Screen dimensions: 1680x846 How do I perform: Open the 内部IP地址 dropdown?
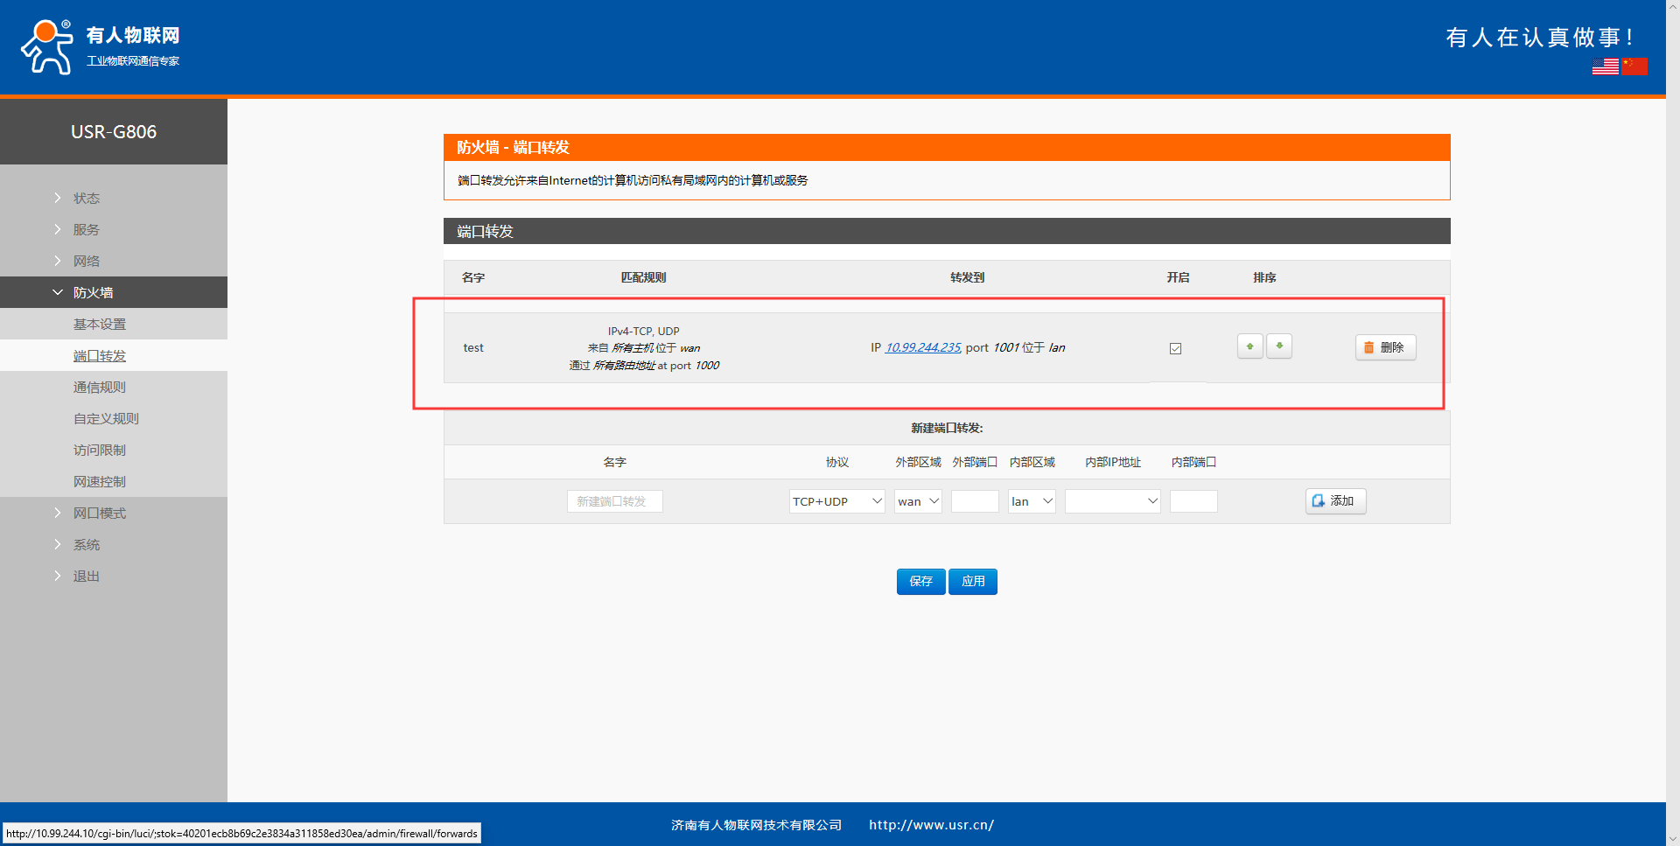[1112, 501]
